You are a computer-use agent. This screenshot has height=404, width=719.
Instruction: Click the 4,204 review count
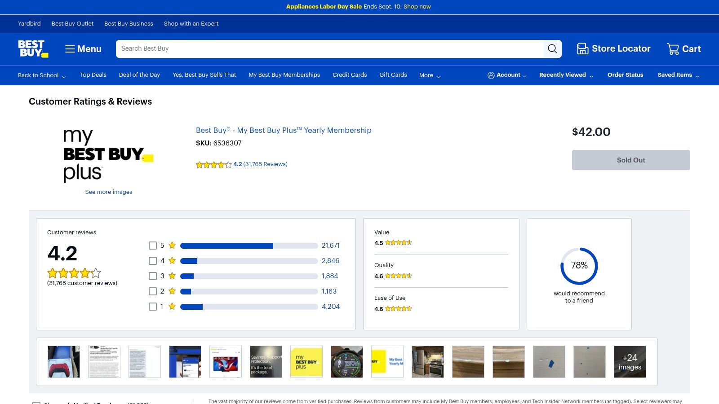pyautogui.click(x=331, y=307)
